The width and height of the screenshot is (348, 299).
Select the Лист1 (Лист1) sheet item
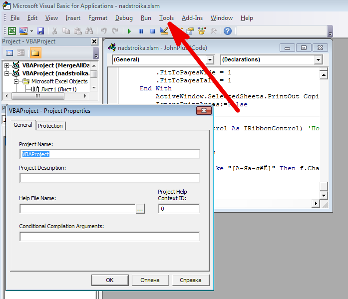59,89
